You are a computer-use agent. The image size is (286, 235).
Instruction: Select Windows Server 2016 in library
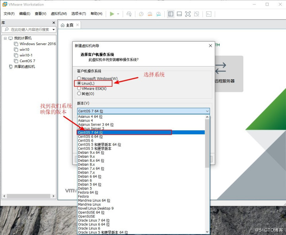pyautogui.click(x=35, y=44)
